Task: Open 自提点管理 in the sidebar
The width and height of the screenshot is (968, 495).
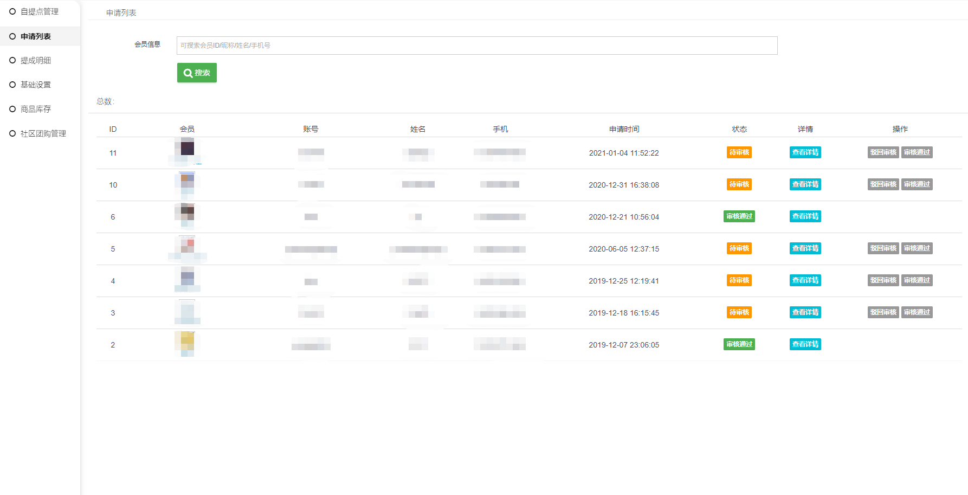Action: tap(39, 11)
